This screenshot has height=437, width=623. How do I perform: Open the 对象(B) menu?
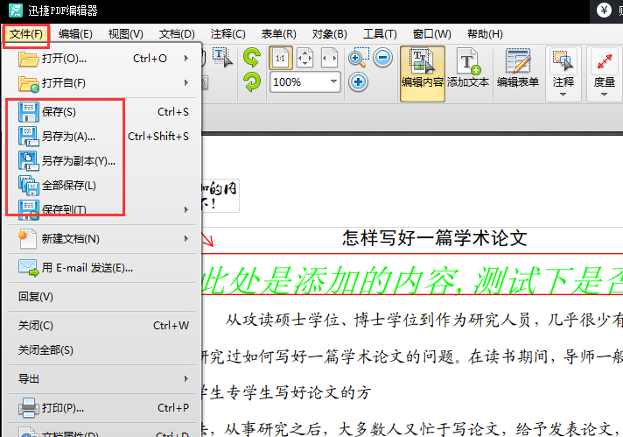pyautogui.click(x=329, y=34)
